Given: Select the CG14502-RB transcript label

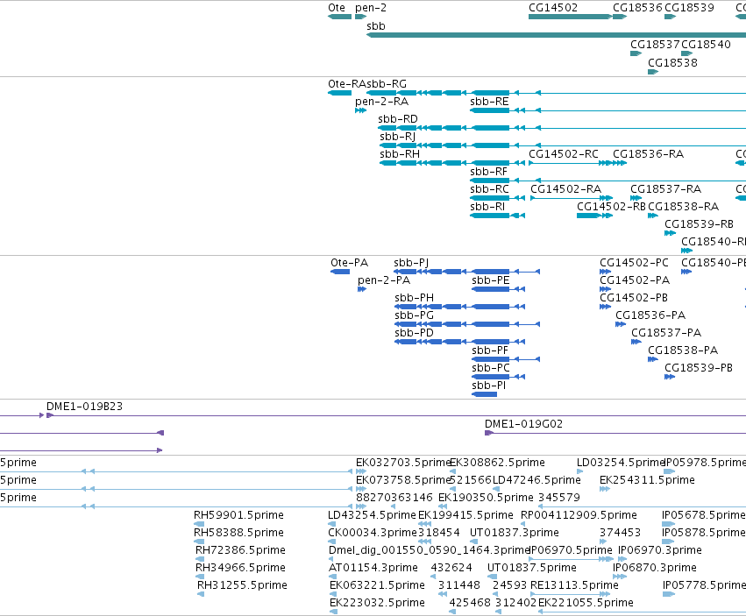Looking at the screenshot, I should tap(611, 207).
